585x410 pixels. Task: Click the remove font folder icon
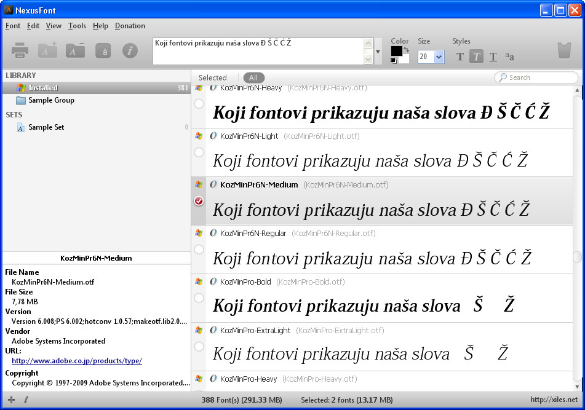tap(75, 51)
